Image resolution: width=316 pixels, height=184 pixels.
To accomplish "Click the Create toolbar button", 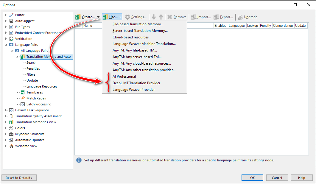I will tap(85, 17).
